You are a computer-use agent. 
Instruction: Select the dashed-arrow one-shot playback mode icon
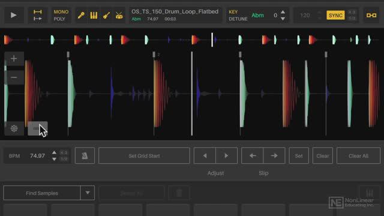pos(37,19)
